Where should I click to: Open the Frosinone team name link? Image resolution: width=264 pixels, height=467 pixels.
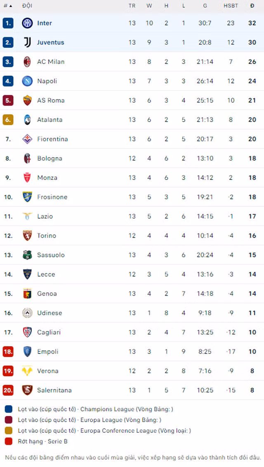pos(52,197)
